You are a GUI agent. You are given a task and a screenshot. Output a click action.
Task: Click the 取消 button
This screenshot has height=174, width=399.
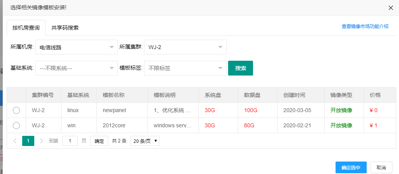[381, 167]
